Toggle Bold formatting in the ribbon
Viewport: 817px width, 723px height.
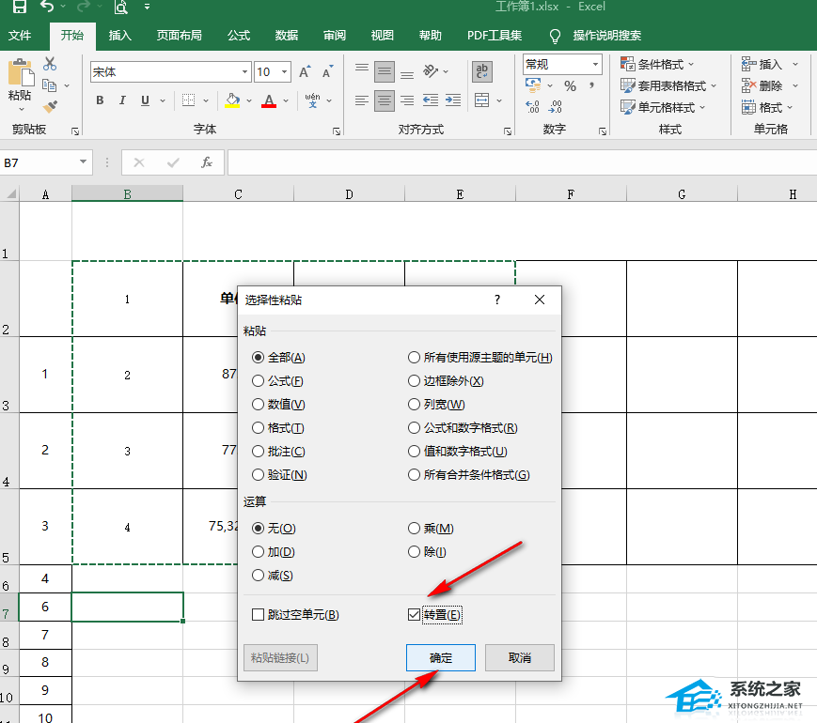click(x=100, y=100)
